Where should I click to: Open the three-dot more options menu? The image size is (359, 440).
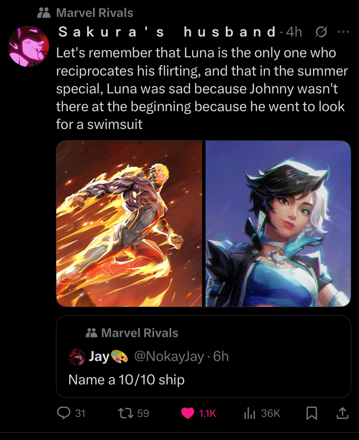point(343,32)
